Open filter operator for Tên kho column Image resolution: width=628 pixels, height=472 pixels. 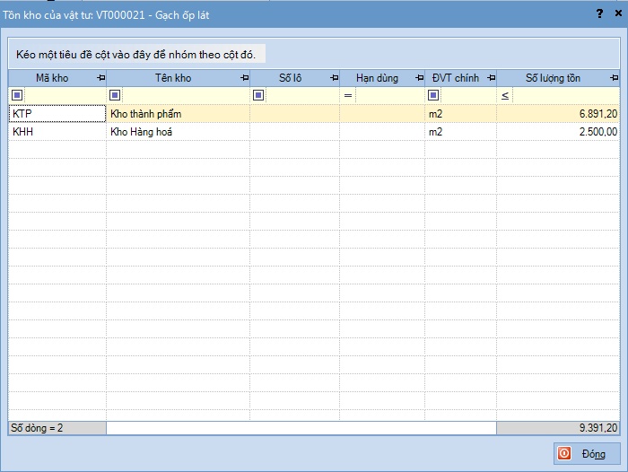click(x=114, y=96)
